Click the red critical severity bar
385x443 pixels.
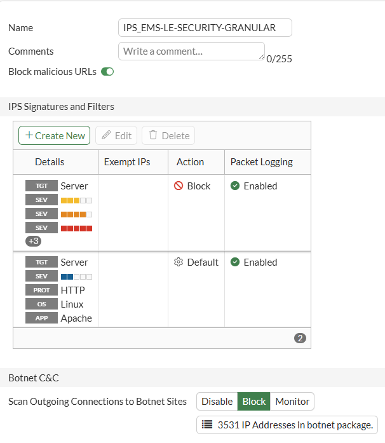76,228
